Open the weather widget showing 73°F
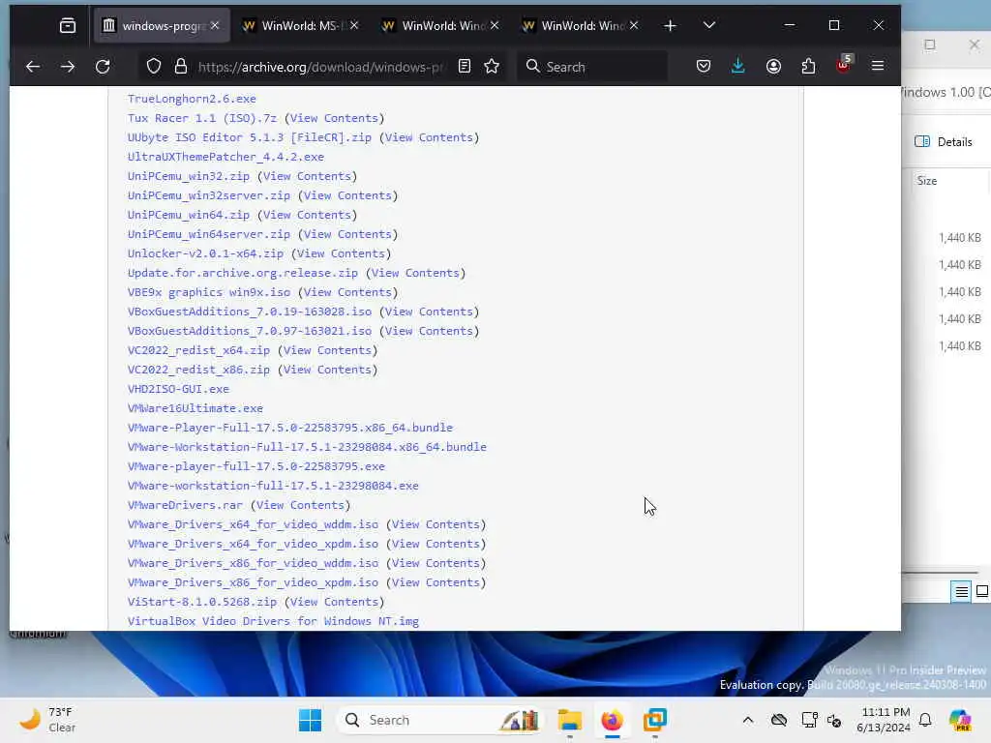The image size is (991, 743). (x=47, y=720)
